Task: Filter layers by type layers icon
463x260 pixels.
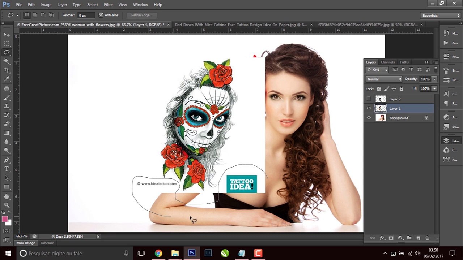Action: pyautogui.click(x=411, y=70)
